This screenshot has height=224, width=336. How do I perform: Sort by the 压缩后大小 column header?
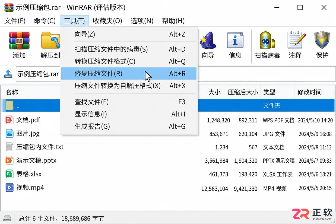click(x=243, y=92)
